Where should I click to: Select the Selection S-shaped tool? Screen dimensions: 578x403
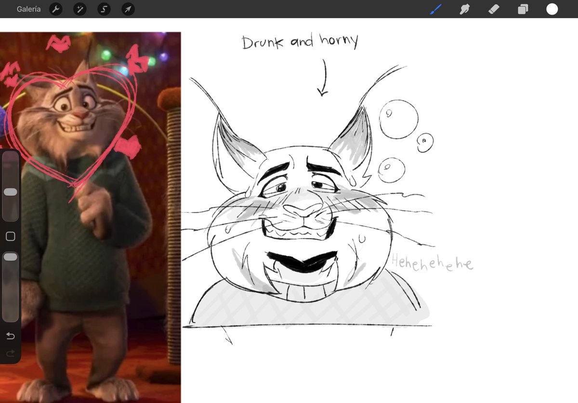(104, 9)
